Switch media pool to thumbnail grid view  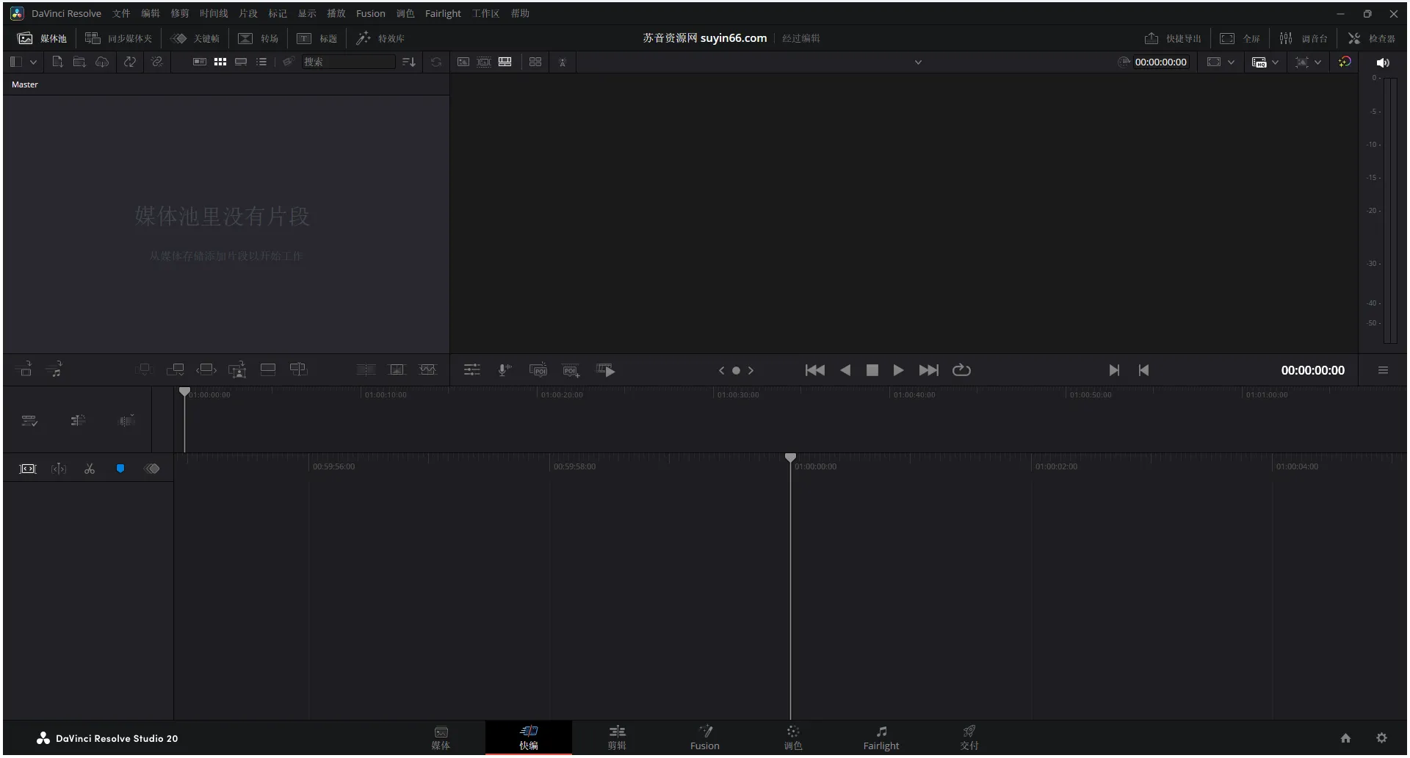click(220, 62)
